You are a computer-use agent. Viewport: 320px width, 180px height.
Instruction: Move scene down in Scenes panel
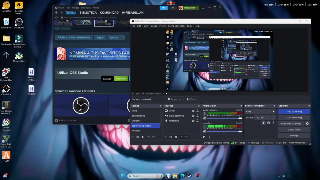[153, 137]
